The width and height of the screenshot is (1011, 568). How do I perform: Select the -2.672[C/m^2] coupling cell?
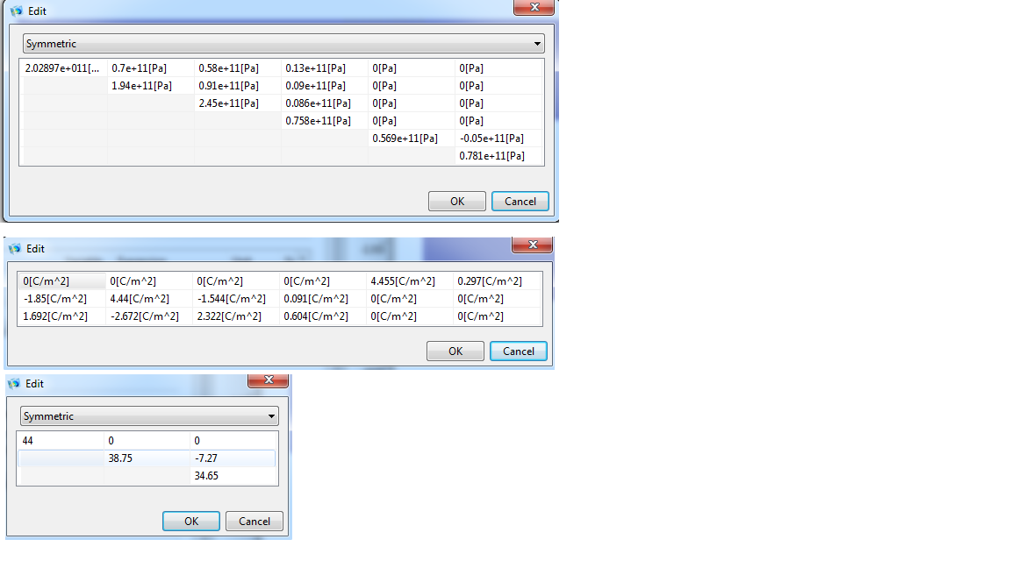click(x=148, y=316)
